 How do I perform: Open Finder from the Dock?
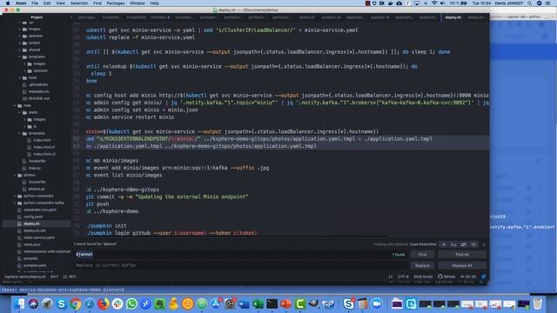[x=19, y=303]
